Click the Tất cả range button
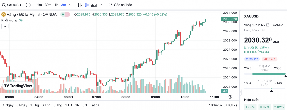The image size is (287, 110). pyautogui.click(x=94, y=105)
